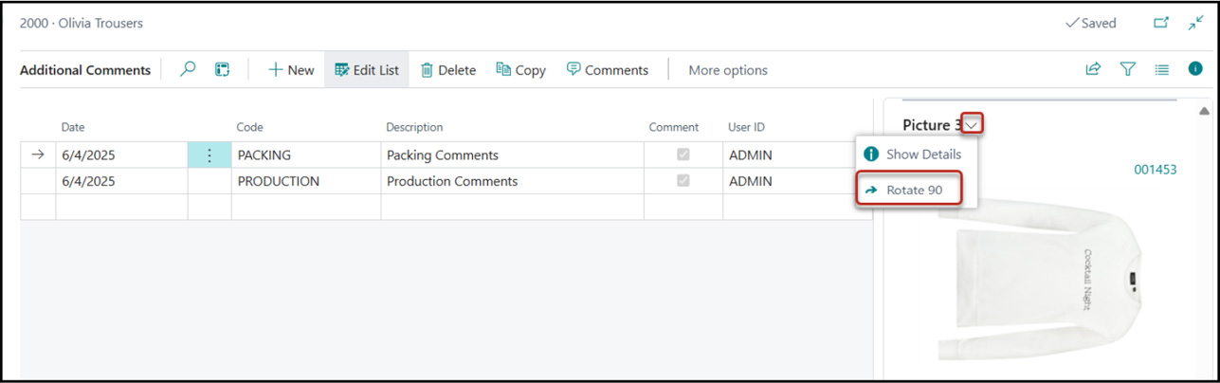Open page in new window icon
Viewport: 1220px width, 383px height.
pos(1161,23)
